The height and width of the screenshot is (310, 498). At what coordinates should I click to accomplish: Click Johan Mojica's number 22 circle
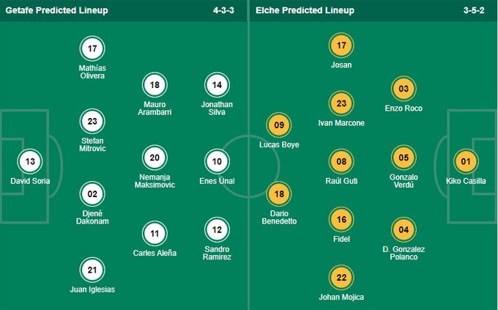341,278
